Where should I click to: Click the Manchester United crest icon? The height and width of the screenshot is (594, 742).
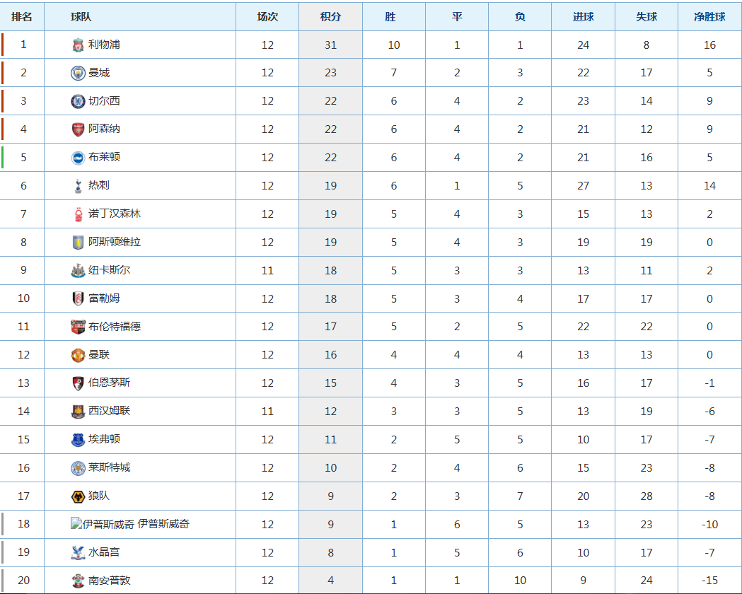click(x=78, y=355)
